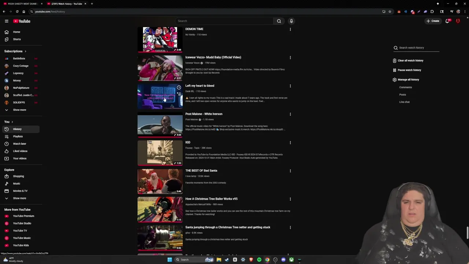Reload the page in browser toolbar
Viewport: 469px width, 264px height.
pos(17,11)
